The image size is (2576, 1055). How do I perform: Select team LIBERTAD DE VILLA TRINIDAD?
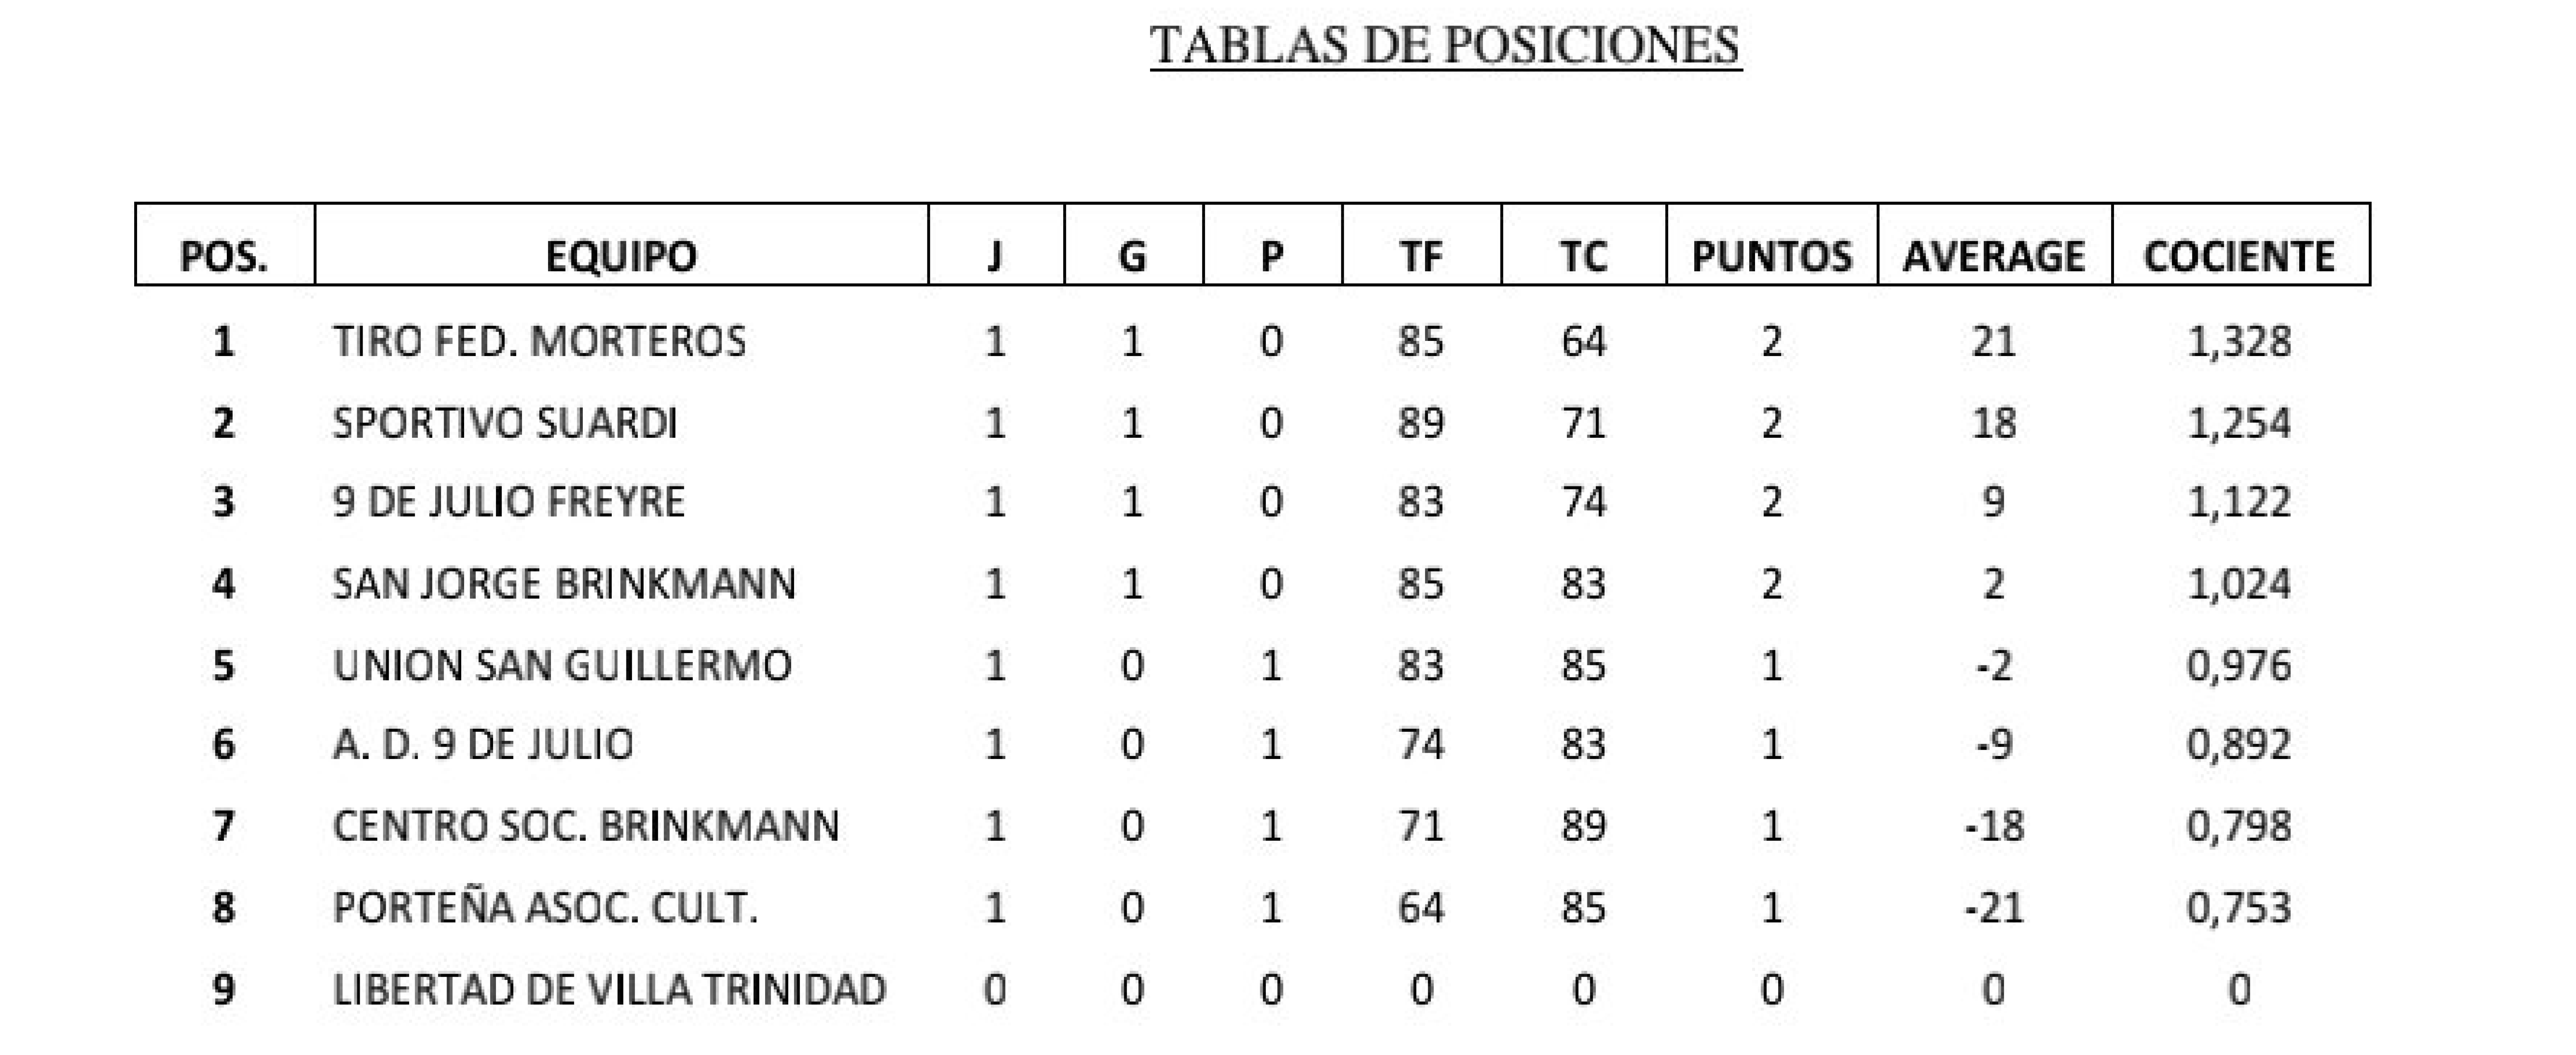pyautogui.click(x=609, y=990)
